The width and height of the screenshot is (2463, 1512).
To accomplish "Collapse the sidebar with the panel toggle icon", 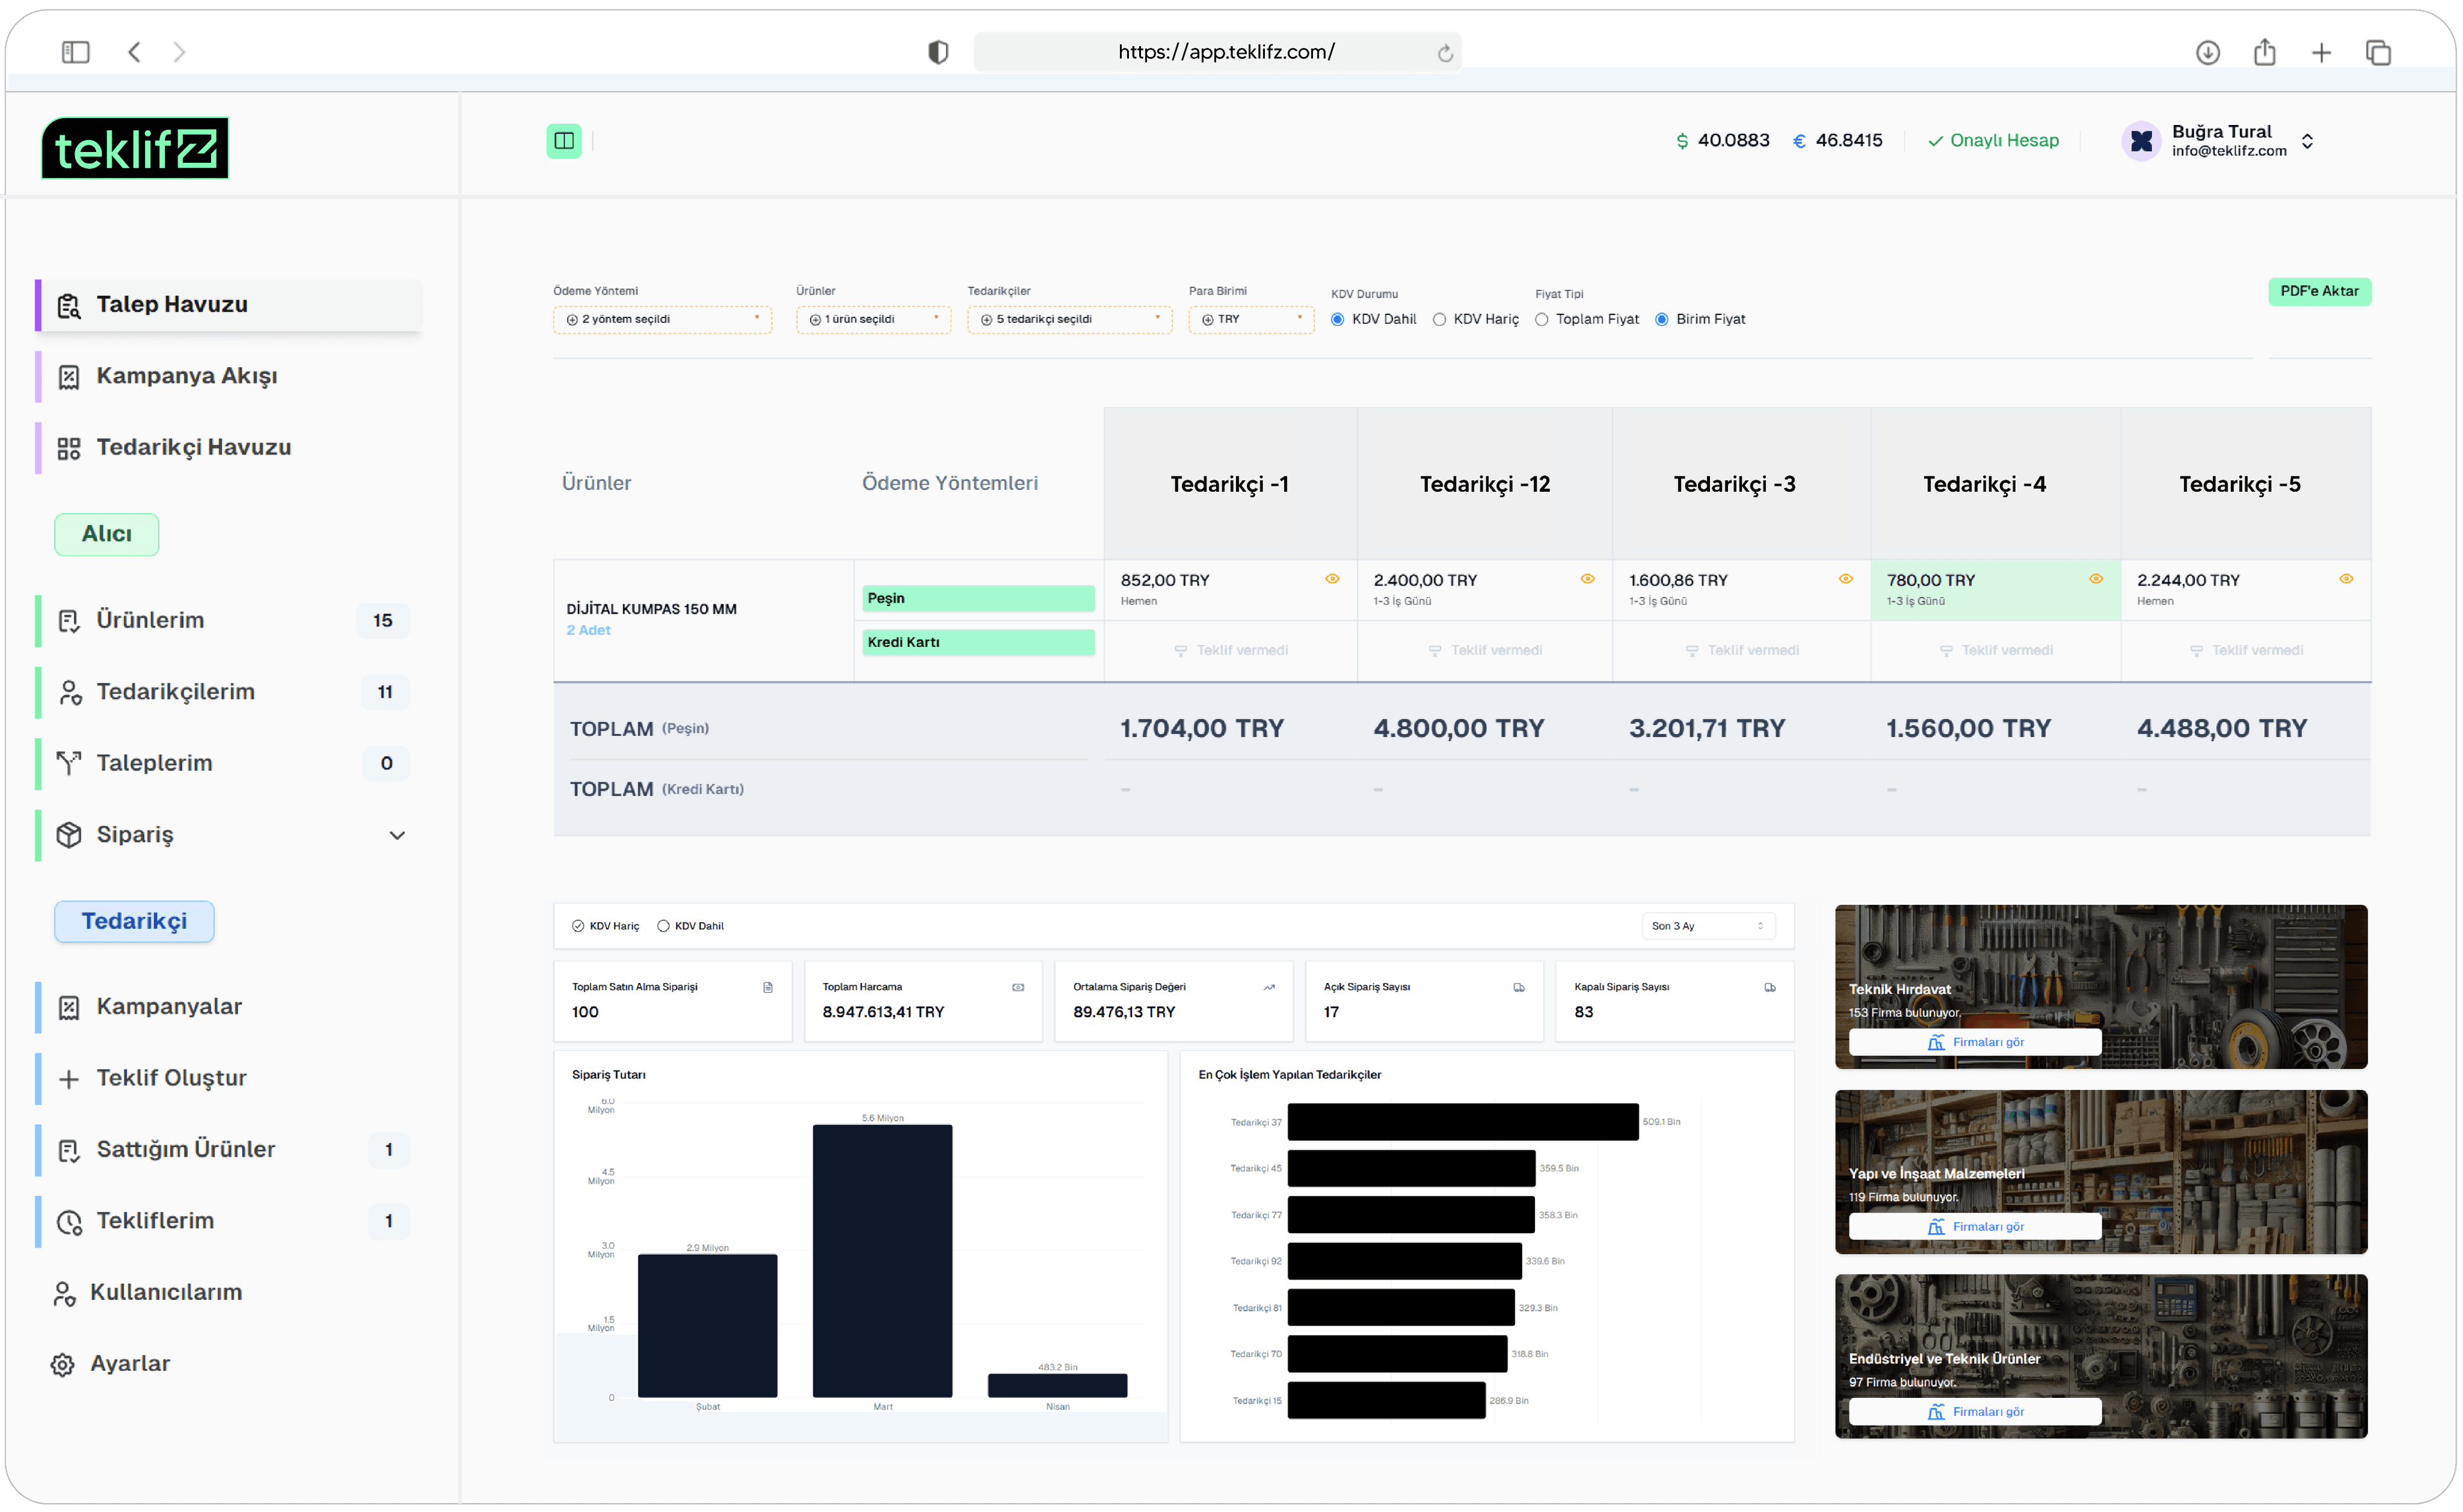I will click(x=563, y=141).
